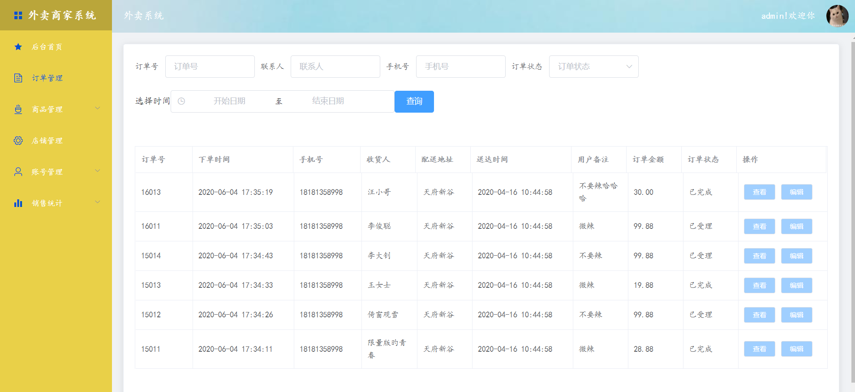Open the 订单状态 dropdown
Image resolution: width=855 pixels, height=392 pixels.
point(594,67)
